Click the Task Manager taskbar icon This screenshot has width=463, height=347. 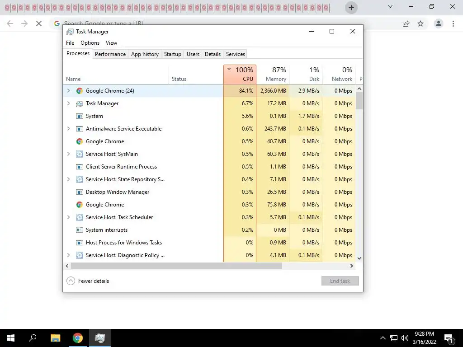[100, 338]
